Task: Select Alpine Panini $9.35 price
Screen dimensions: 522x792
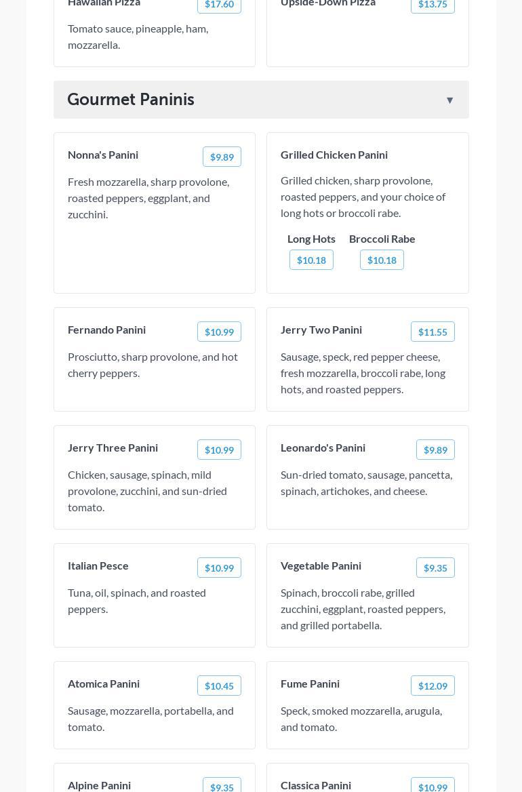Action: pos(222,786)
